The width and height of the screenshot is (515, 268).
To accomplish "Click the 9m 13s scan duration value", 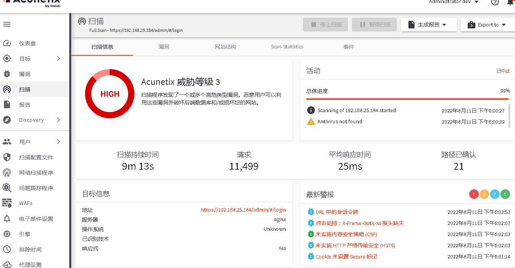I will coord(138,166).
